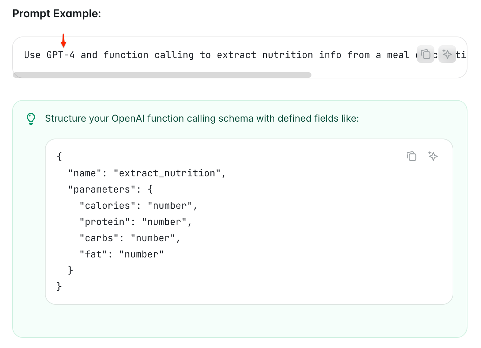Click the "carbs": "number" code line
Screen dimensions: 481x348
130,238
